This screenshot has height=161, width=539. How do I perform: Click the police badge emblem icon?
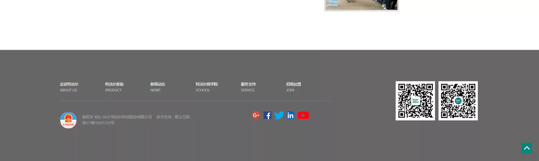(68, 120)
